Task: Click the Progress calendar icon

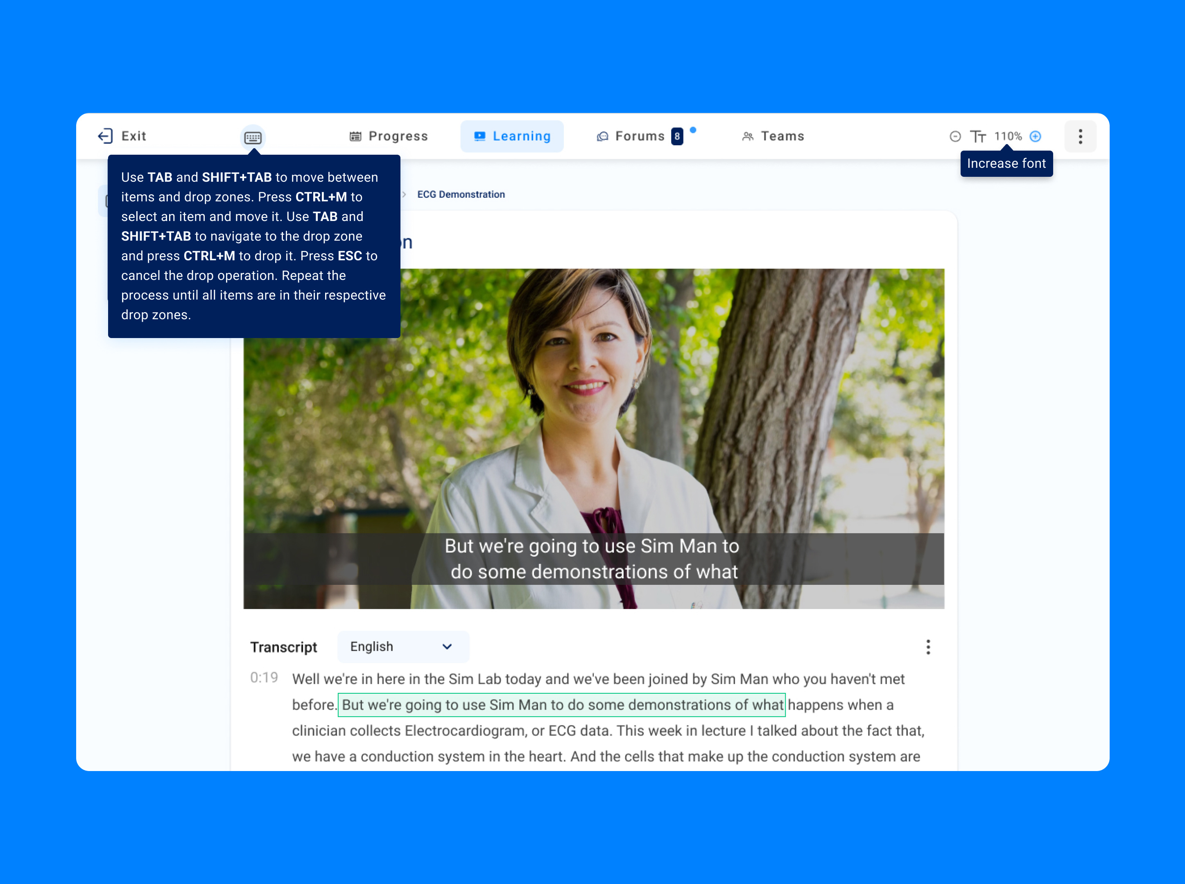Action: click(x=355, y=136)
